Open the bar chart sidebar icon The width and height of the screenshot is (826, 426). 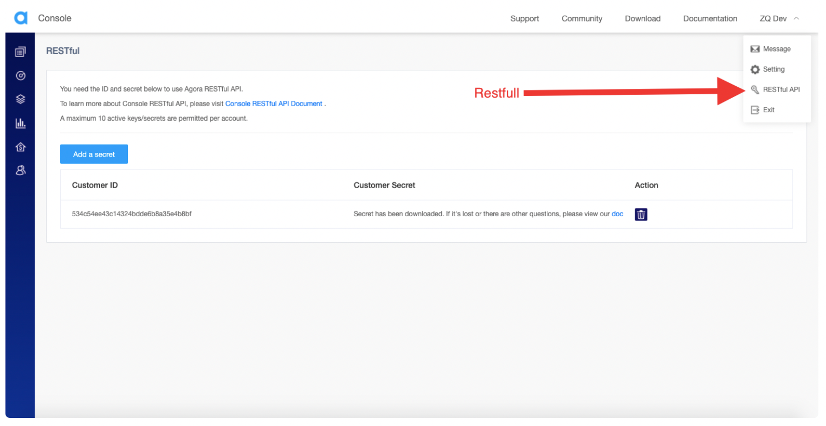click(x=21, y=123)
